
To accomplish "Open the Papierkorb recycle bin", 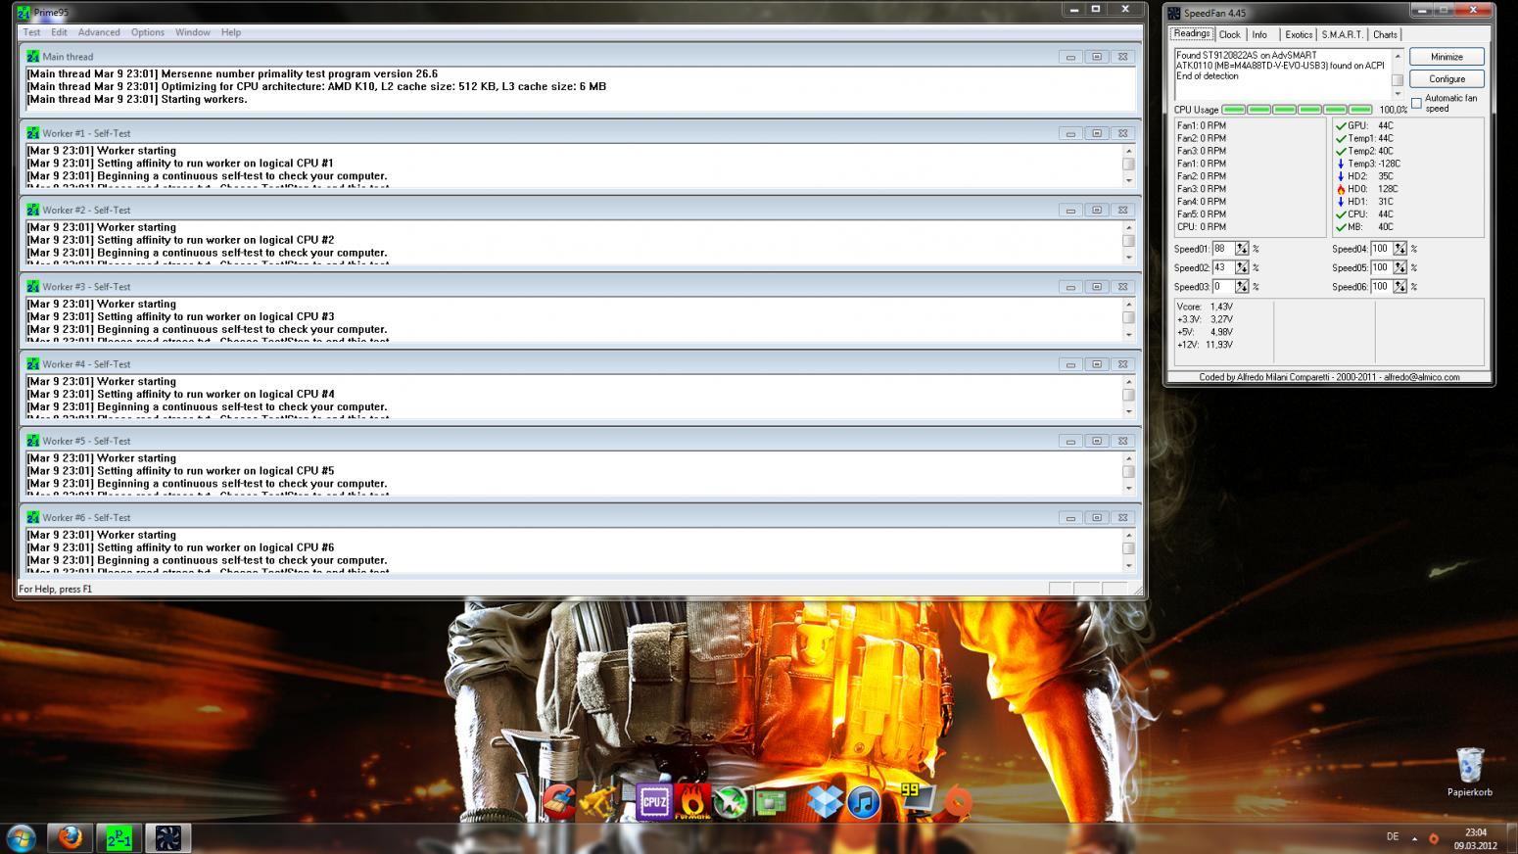I will (1470, 773).
